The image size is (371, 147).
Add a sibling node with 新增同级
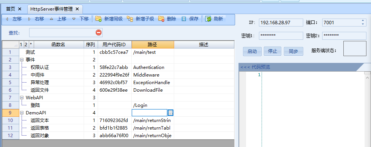click(99, 19)
